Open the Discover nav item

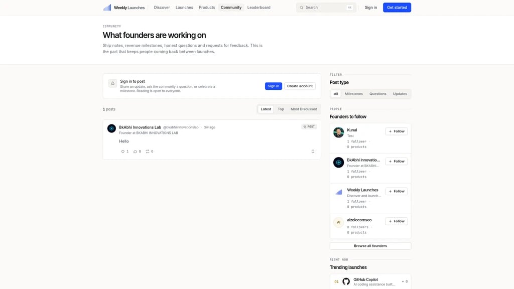click(162, 8)
